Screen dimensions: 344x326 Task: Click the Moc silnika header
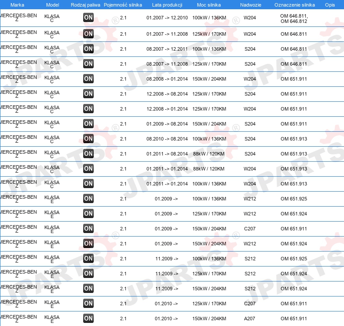209,5
